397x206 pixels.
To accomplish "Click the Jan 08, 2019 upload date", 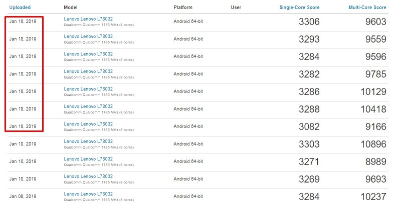I will pyautogui.click(x=23, y=196).
